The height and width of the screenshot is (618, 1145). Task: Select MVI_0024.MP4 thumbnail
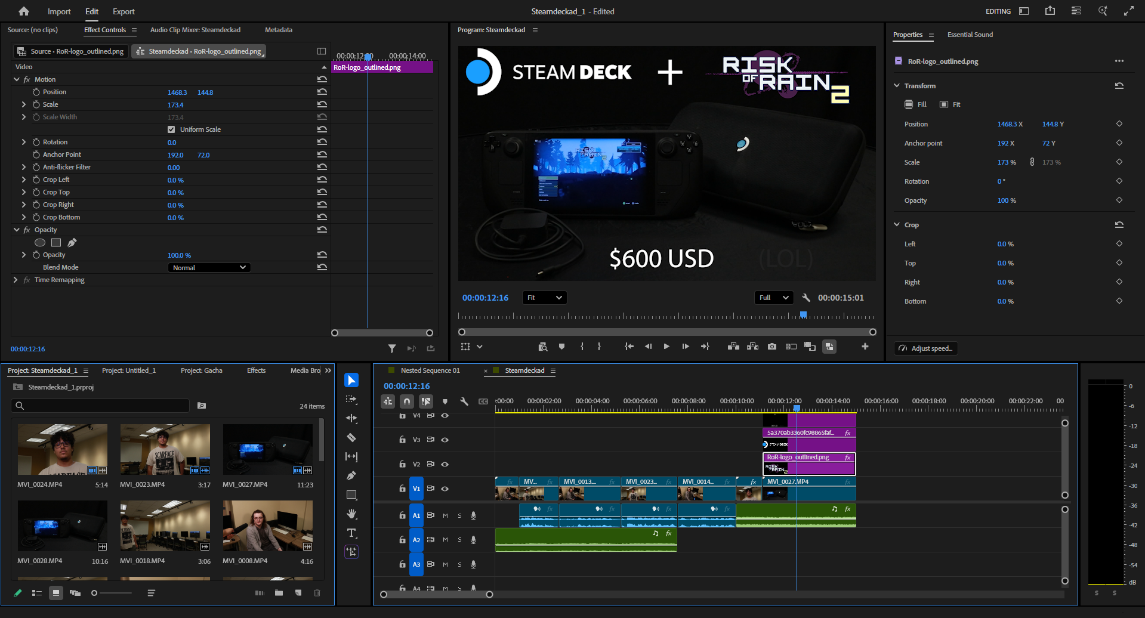(63, 449)
